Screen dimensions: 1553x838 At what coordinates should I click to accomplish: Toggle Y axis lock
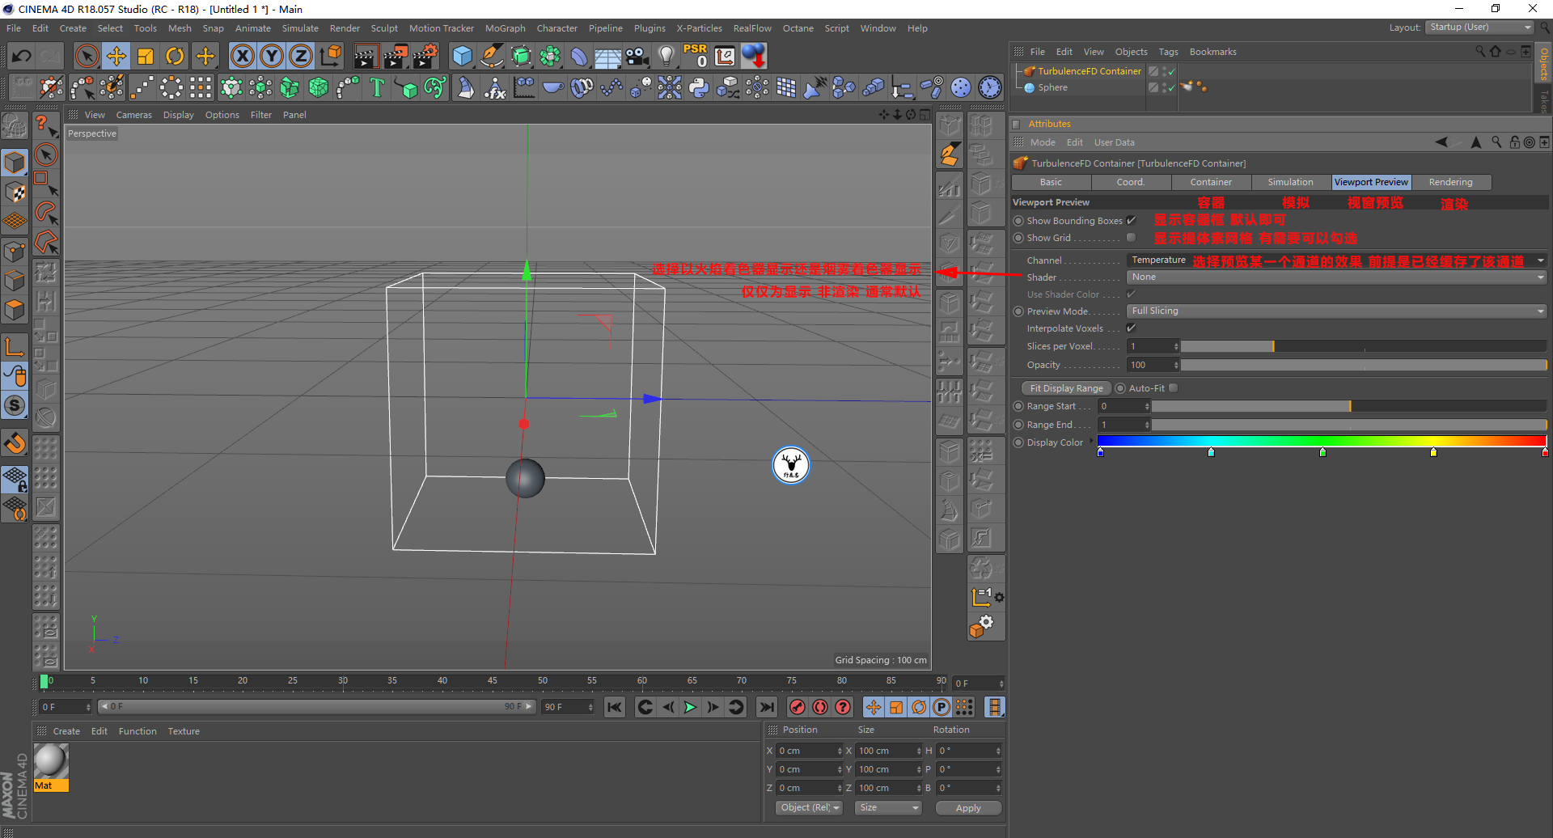272,57
